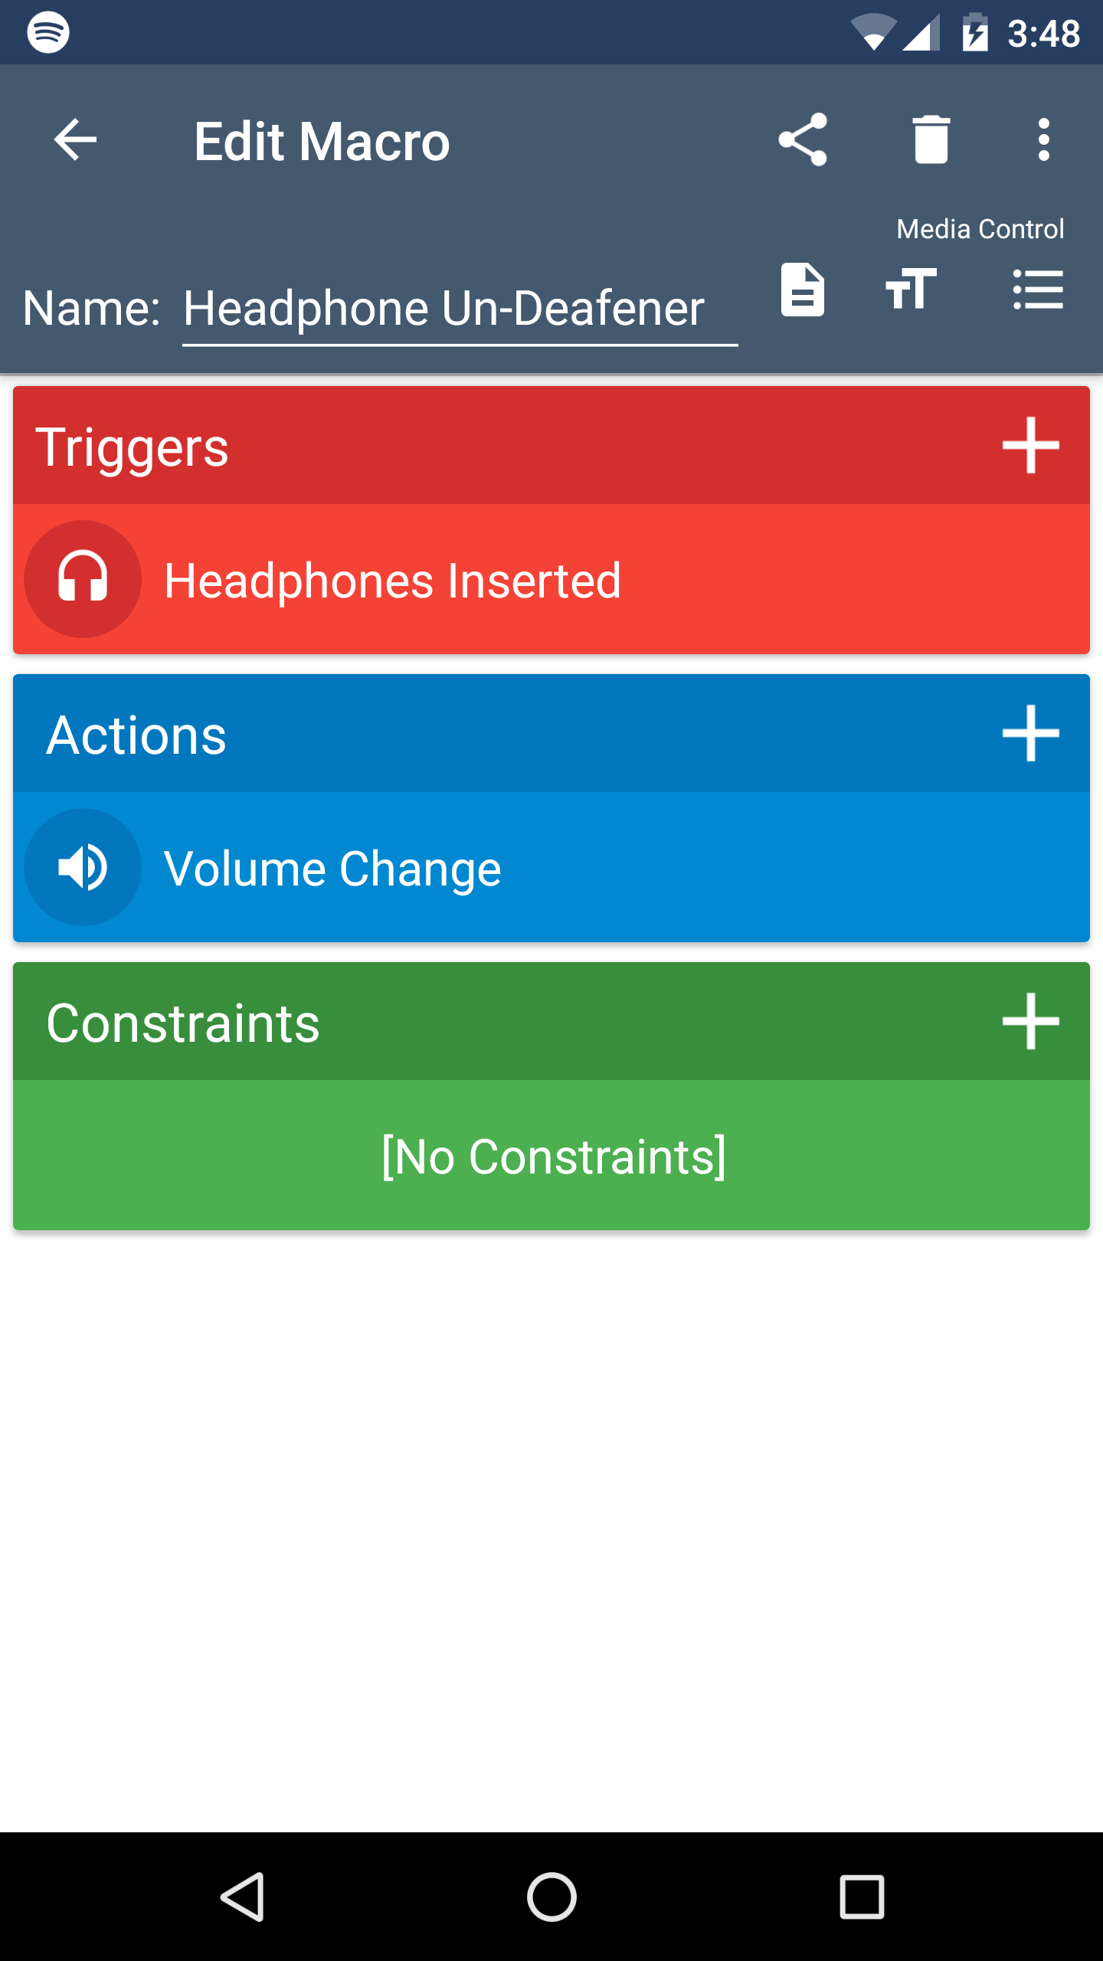1103x1961 pixels.
Task: Open the category list icon beside TT
Action: click(x=1039, y=291)
